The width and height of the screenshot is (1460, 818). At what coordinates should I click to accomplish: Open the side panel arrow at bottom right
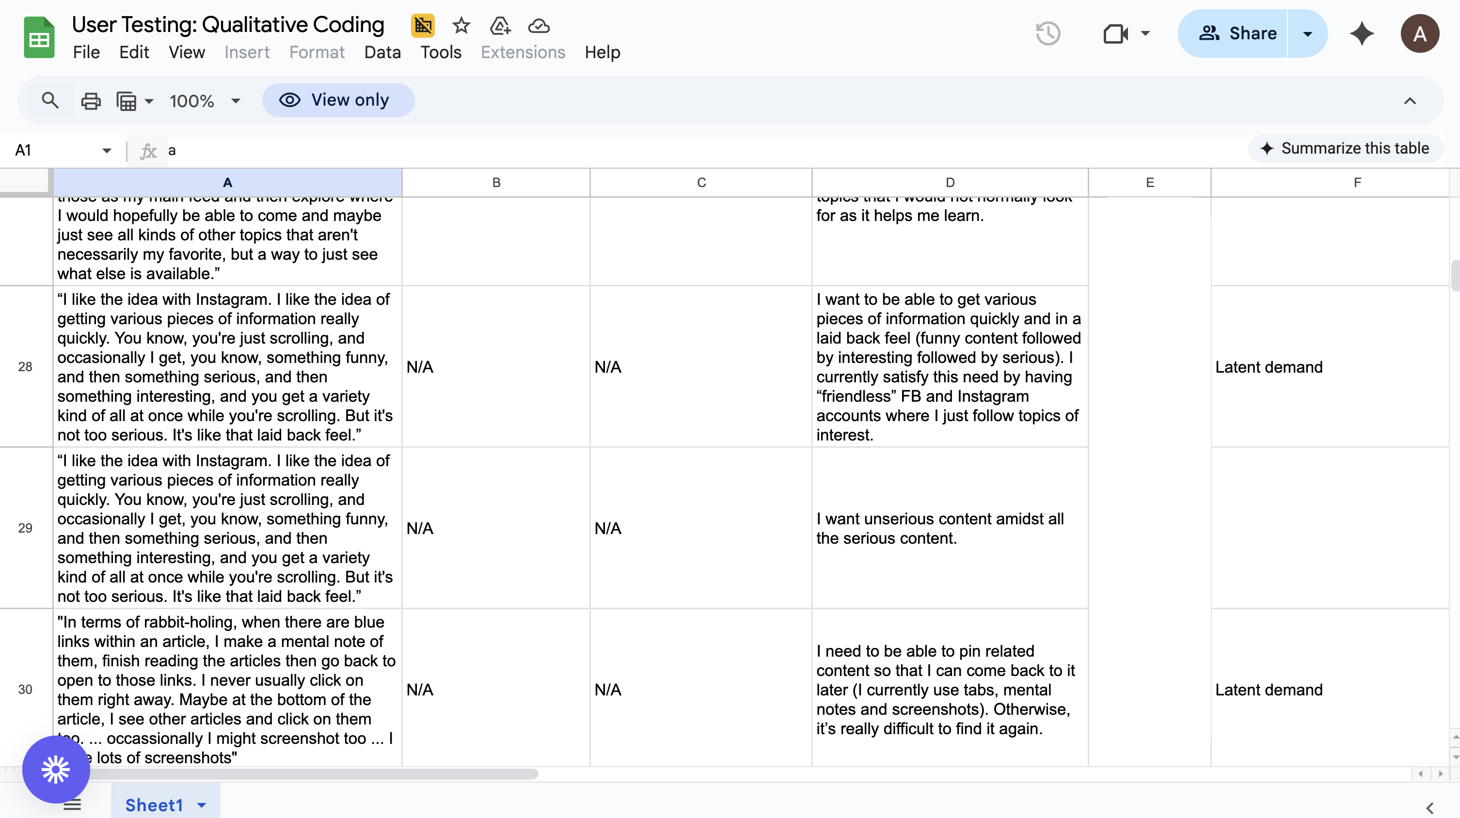tap(1429, 808)
